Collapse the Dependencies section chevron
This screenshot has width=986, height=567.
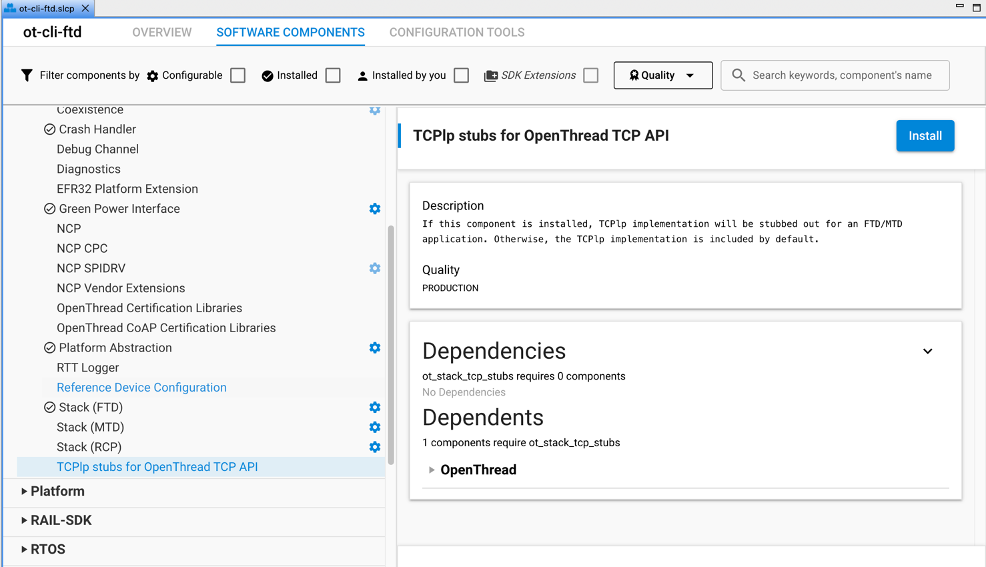tap(927, 351)
